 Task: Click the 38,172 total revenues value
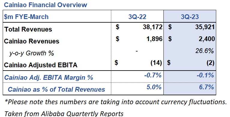pos(153,27)
